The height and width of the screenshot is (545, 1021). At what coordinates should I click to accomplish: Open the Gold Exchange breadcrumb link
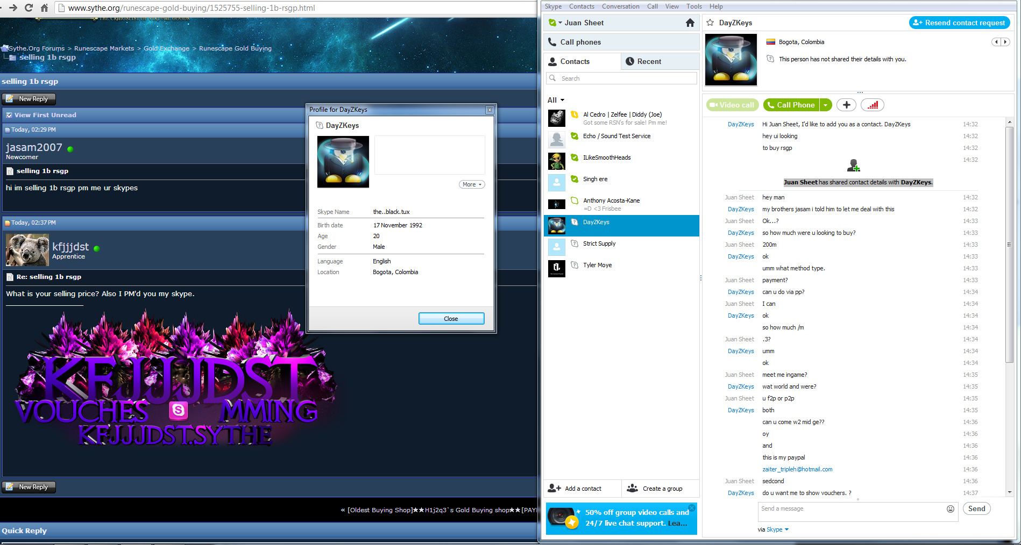pyautogui.click(x=166, y=48)
